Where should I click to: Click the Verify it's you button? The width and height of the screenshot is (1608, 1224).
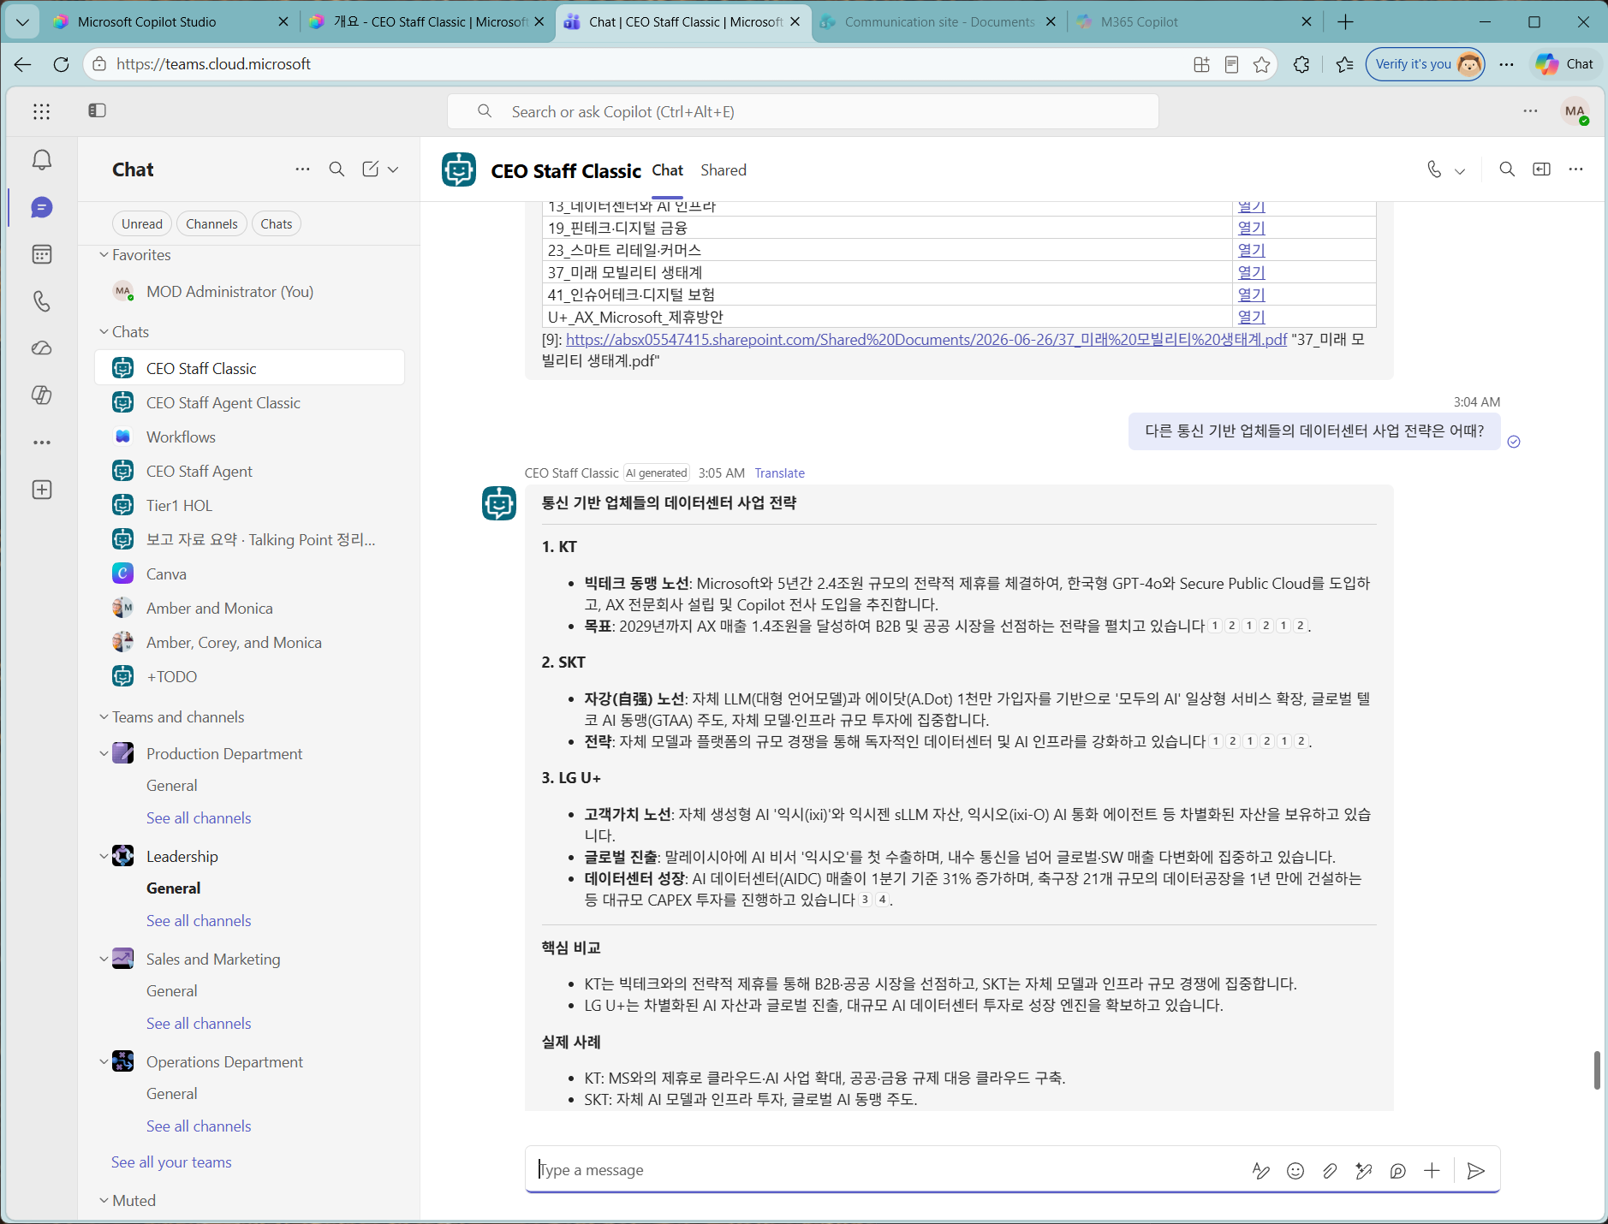click(x=1425, y=64)
